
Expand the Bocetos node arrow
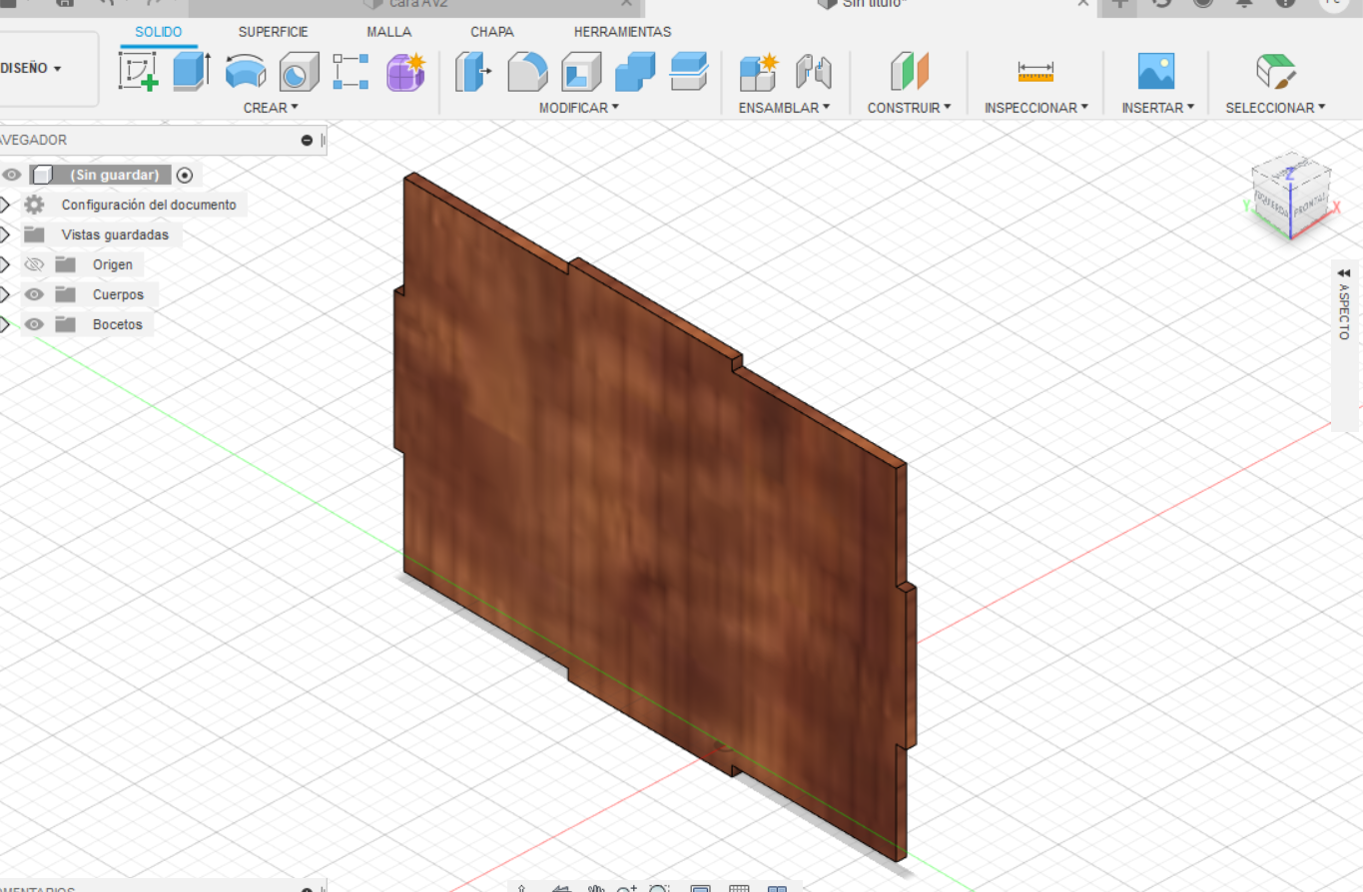click(4, 324)
